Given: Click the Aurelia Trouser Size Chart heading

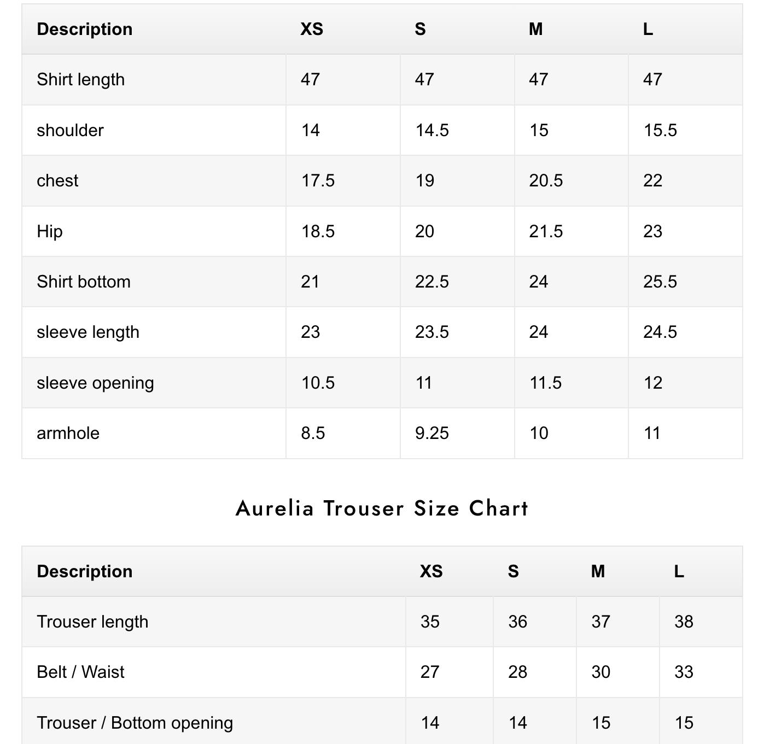Looking at the screenshot, I should tap(382, 508).
